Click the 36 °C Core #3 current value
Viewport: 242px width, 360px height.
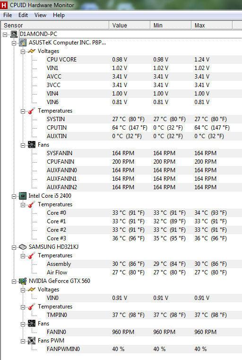tap(128, 238)
